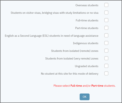Screen dimensions: 122x103
Task: Click the 'Part-time students' label text
Action: point(87,28)
